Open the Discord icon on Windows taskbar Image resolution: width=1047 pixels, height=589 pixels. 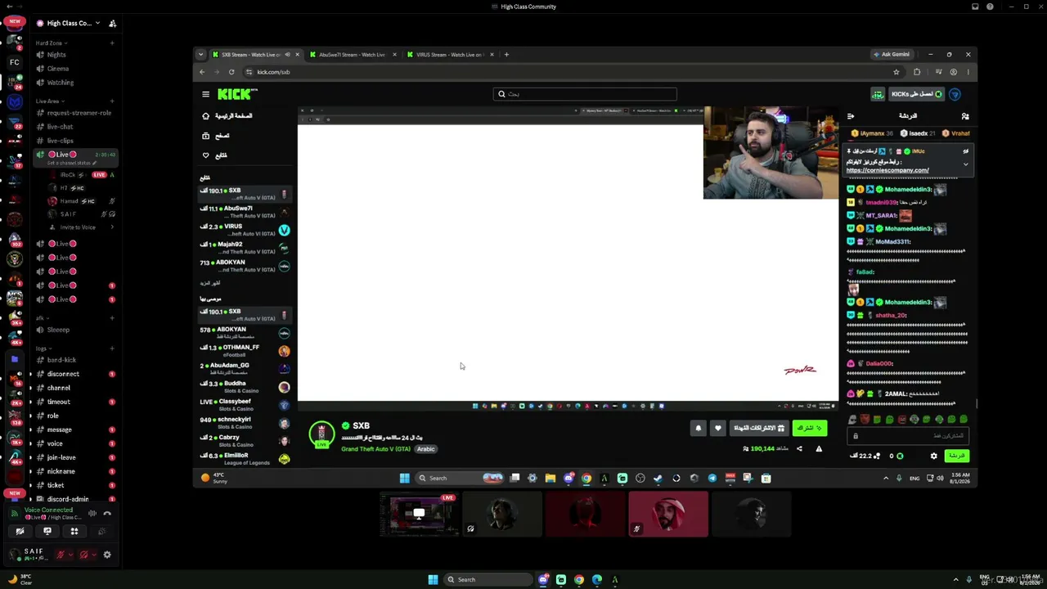click(543, 579)
